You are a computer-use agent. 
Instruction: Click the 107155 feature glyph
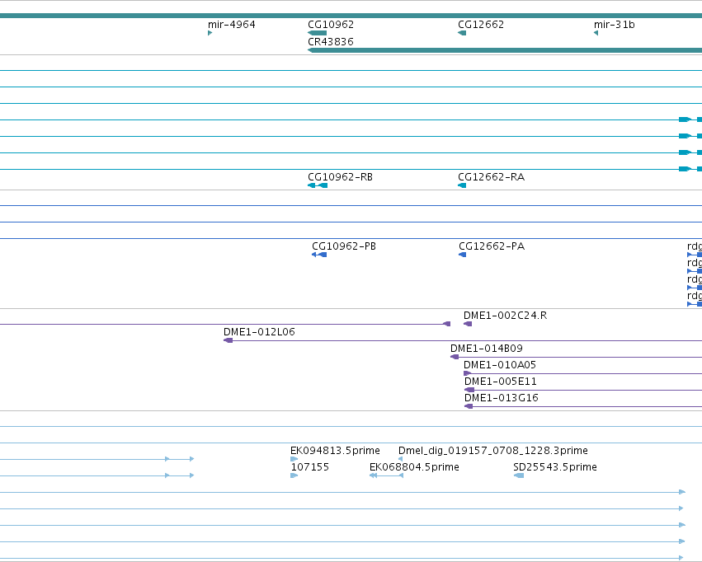click(x=294, y=475)
